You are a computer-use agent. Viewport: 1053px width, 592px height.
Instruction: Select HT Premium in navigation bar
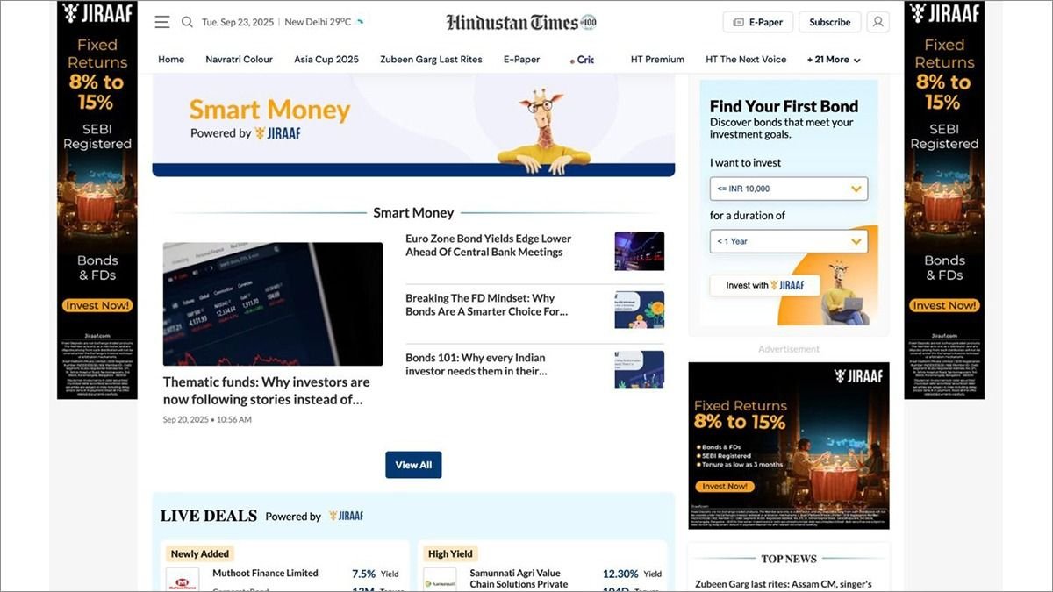[x=657, y=60]
